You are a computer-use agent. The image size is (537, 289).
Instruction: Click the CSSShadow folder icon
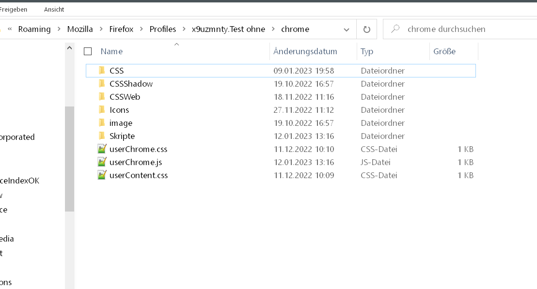102,84
